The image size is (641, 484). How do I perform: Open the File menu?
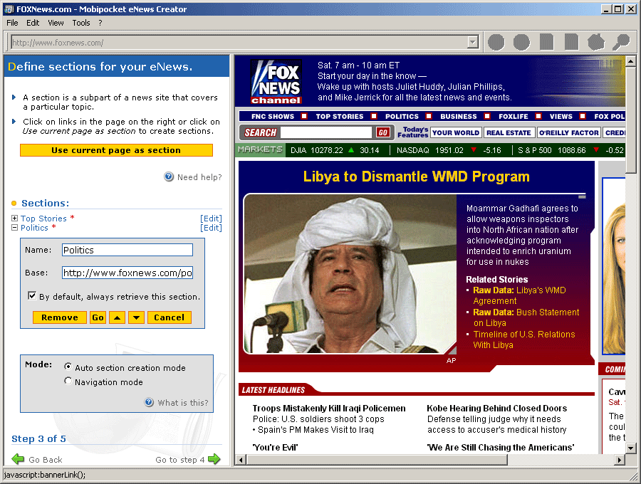coord(12,23)
